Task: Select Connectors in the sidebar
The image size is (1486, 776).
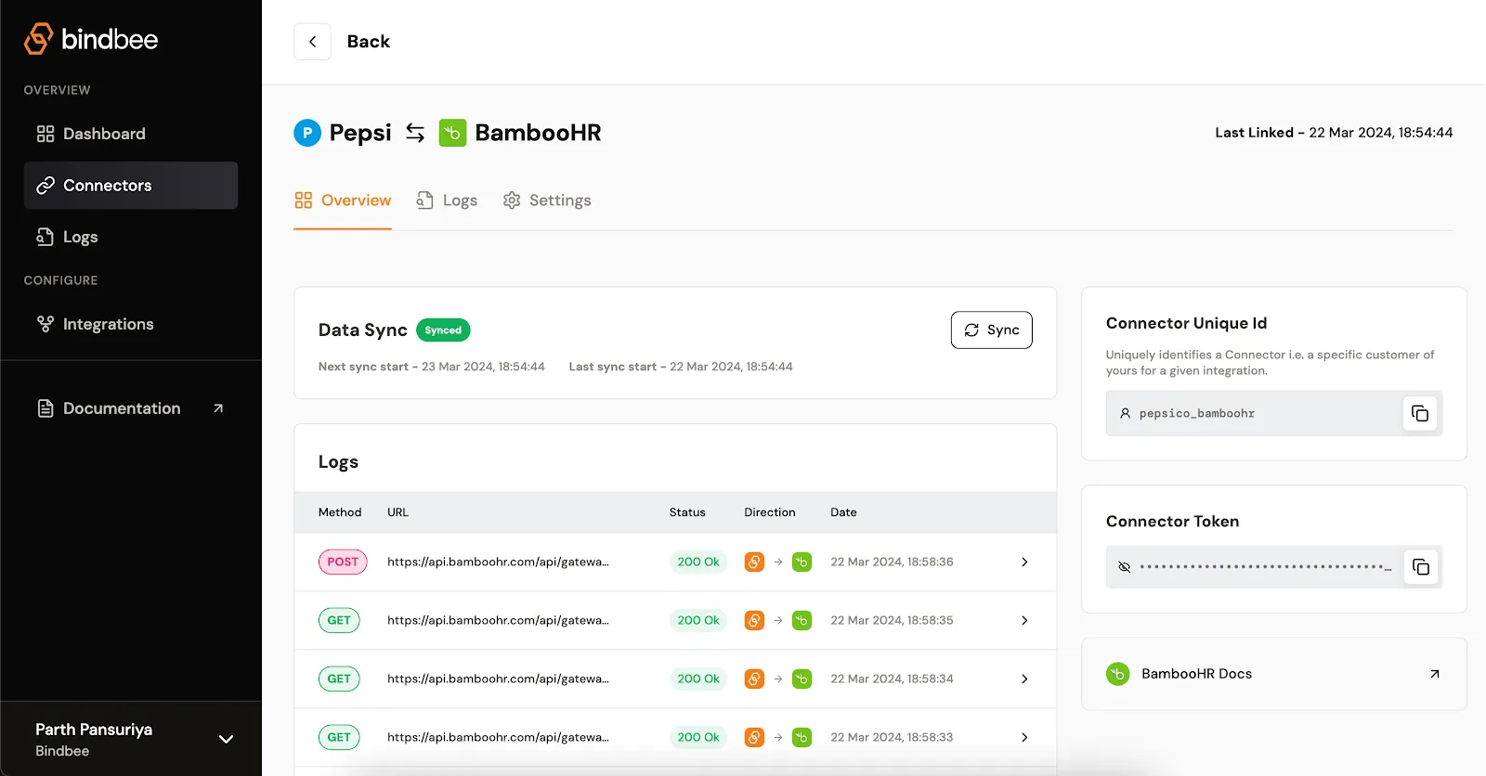Action: coord(131,186)
